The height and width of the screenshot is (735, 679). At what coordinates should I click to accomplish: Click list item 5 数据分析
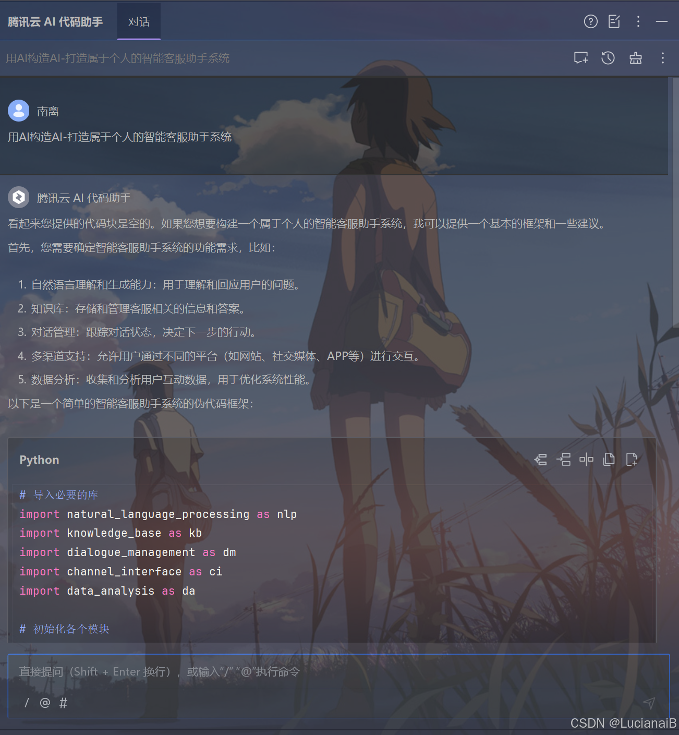coord(165,379)
